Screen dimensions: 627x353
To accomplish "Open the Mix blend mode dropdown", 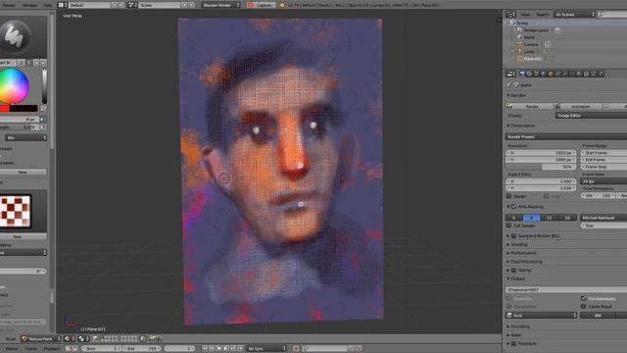I will (x=25, y=137).
